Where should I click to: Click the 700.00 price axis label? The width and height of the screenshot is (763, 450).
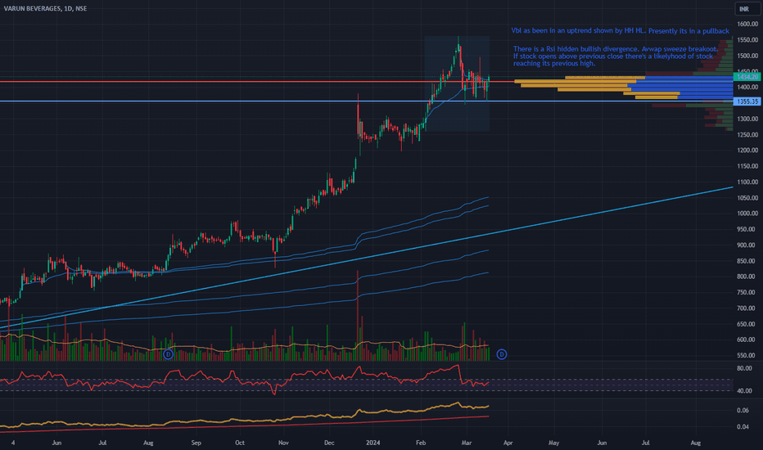(x=747, y=308)
